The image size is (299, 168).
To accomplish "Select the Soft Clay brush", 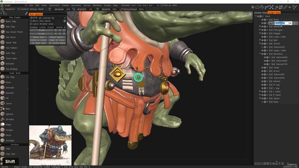I will point(10,53).
